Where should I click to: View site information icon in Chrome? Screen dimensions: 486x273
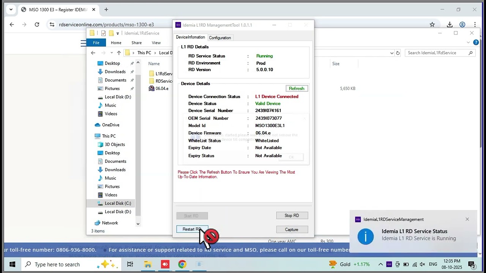point(52,25)
